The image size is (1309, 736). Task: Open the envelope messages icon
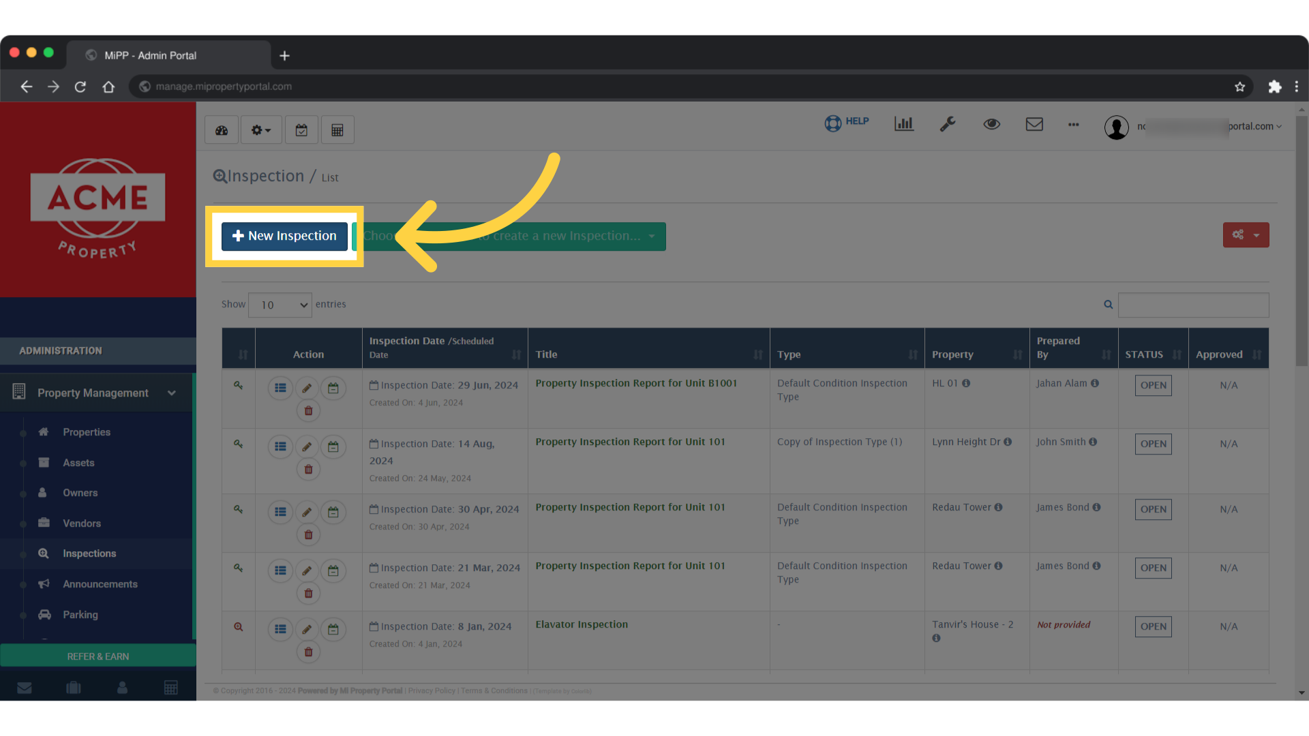pos(1034,124)
